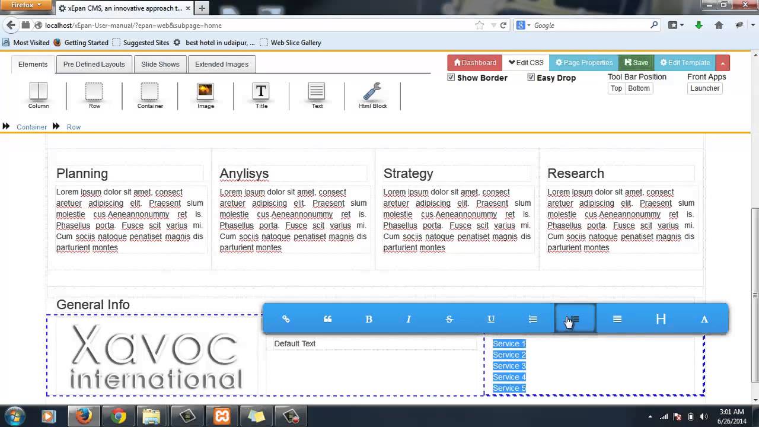Expand the red dropdown arrow beside Edit Template
The image size is (759, 427).
(x=722, y=63)
